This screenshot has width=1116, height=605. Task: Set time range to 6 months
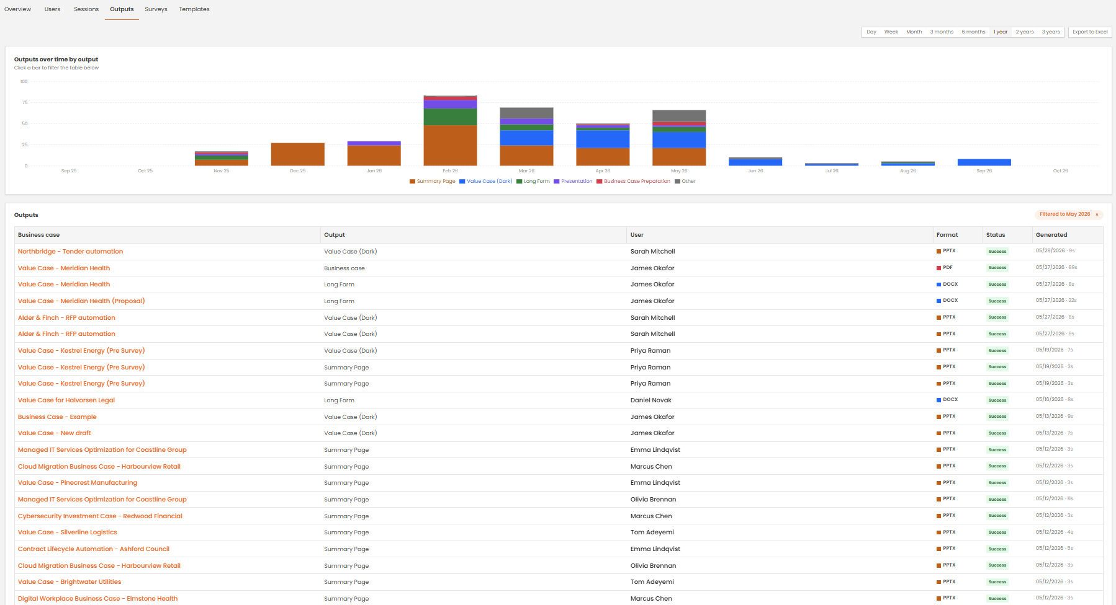click(x=973, y=32)
